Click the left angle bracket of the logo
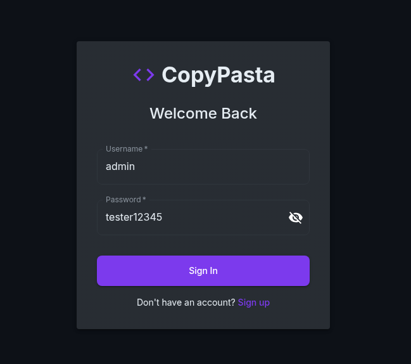This screenshot has height=364, width=411. point(137,75)
